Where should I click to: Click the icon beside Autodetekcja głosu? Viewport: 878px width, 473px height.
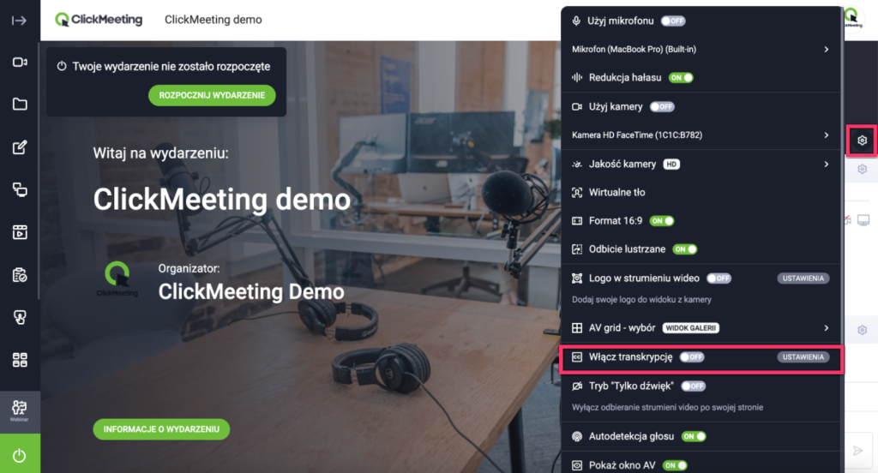577,437
